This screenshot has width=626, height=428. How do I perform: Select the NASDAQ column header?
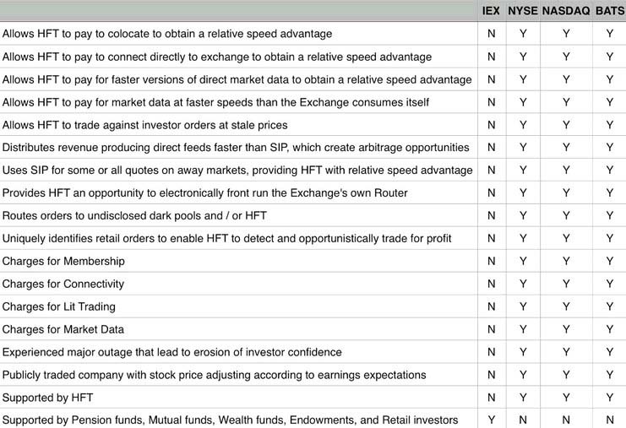click(x=566, y=11)
